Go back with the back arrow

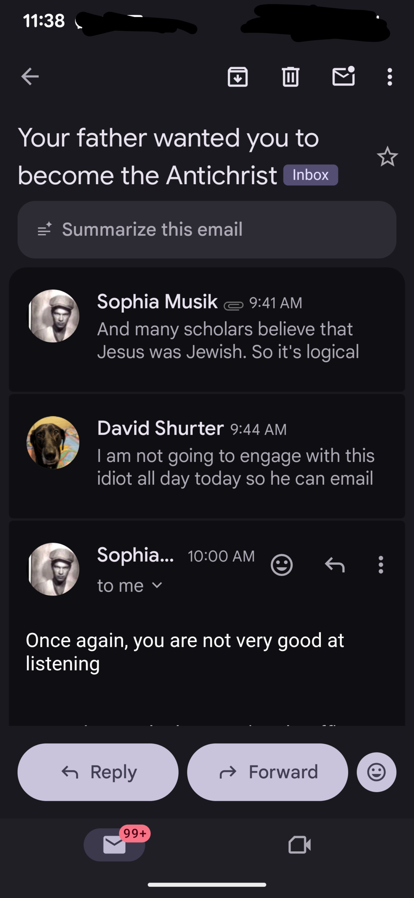pos(30,76)
